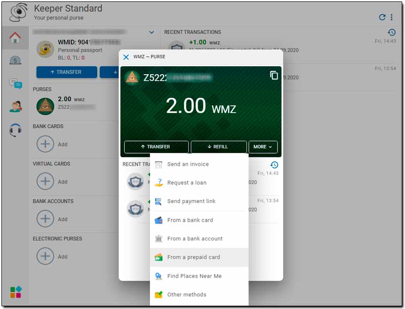Copy the purse number with the copy icon
The height and width of the screenshot is (309, 405).
pos(274,75)
